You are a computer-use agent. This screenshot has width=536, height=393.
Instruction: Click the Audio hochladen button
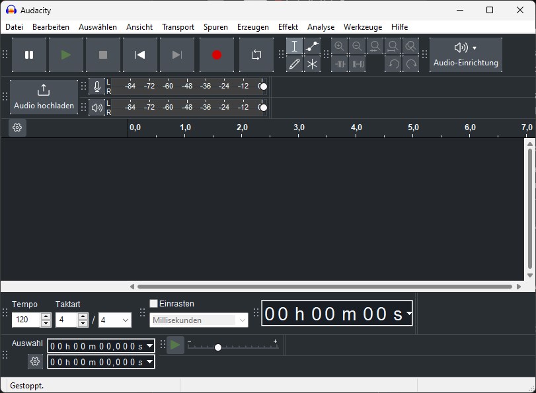click(x=44, y=96)
